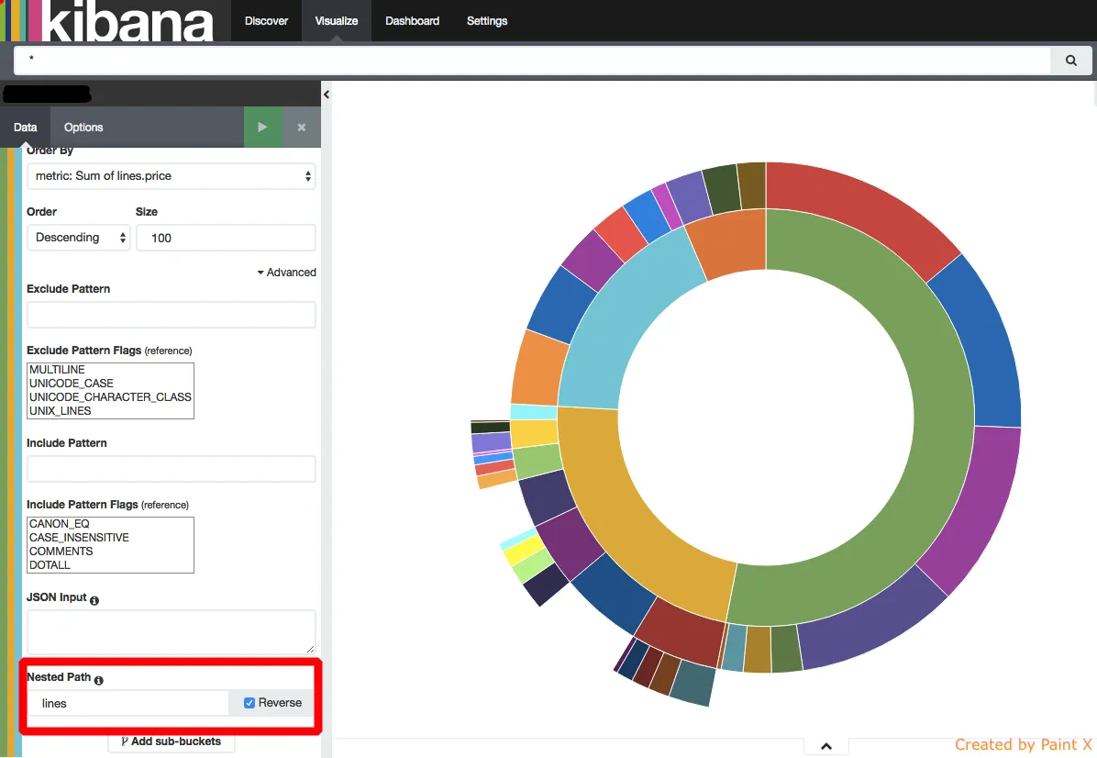Click the search magnifier icon
The width and height of the screenshot is (1097, 758).
[1070, 61]
